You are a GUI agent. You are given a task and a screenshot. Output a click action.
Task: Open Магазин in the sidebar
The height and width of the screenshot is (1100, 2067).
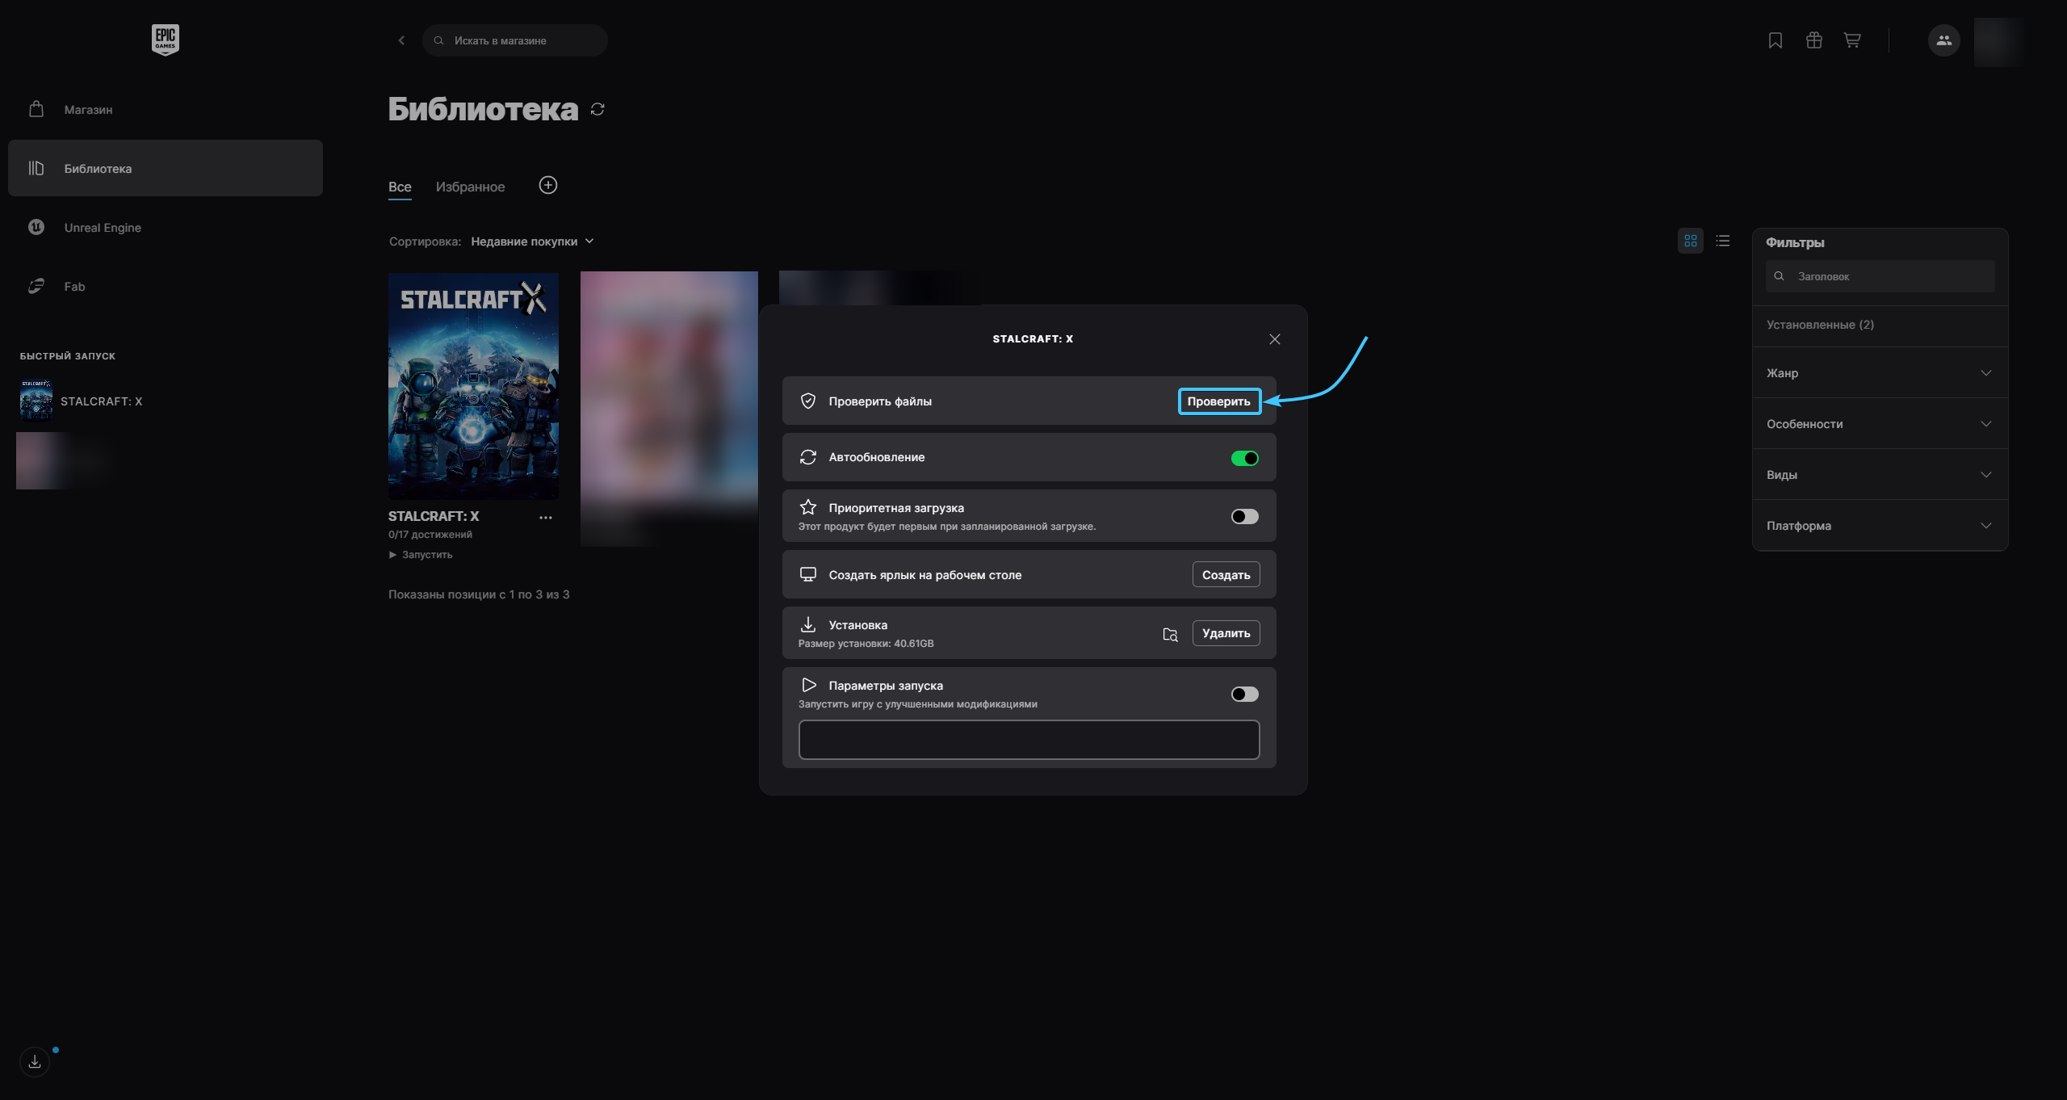click(x=88, y=110)
